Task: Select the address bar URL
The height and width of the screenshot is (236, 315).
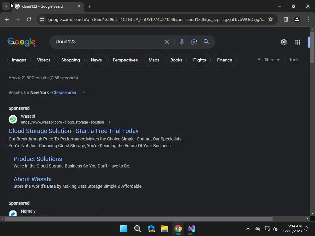Action: click(157, 19)
